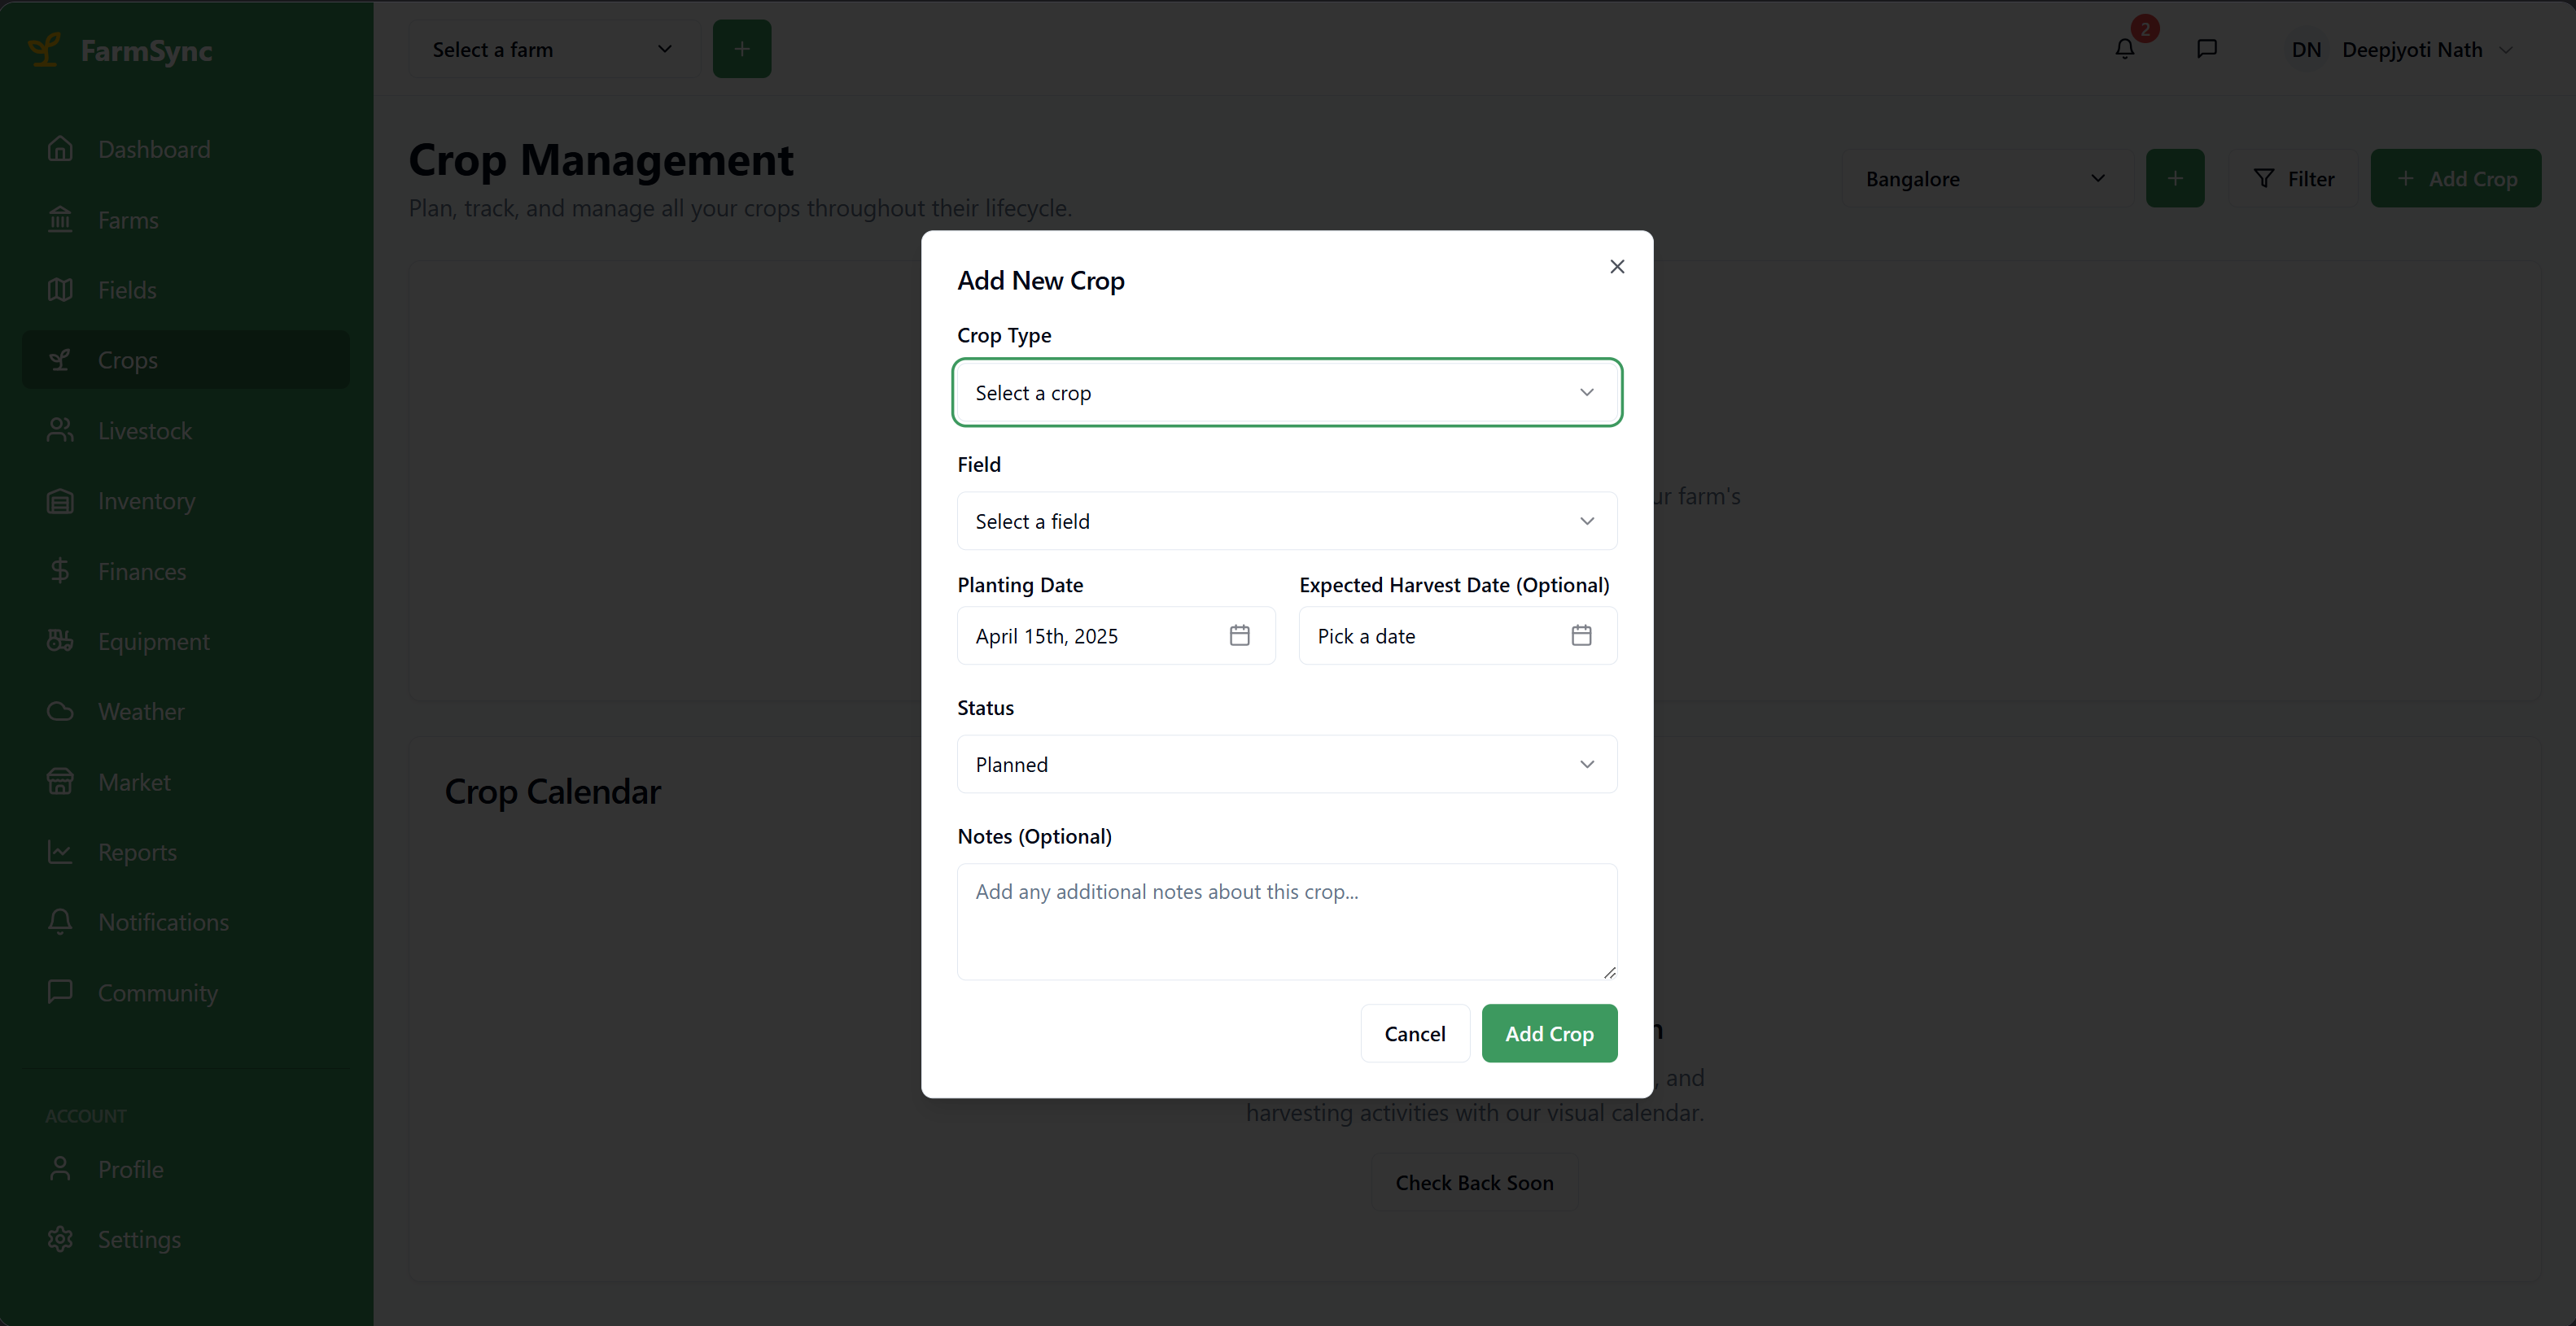Open the Status Planned dropdown
This screenshot has height=1326, width=2576.
pos(1287,765)
